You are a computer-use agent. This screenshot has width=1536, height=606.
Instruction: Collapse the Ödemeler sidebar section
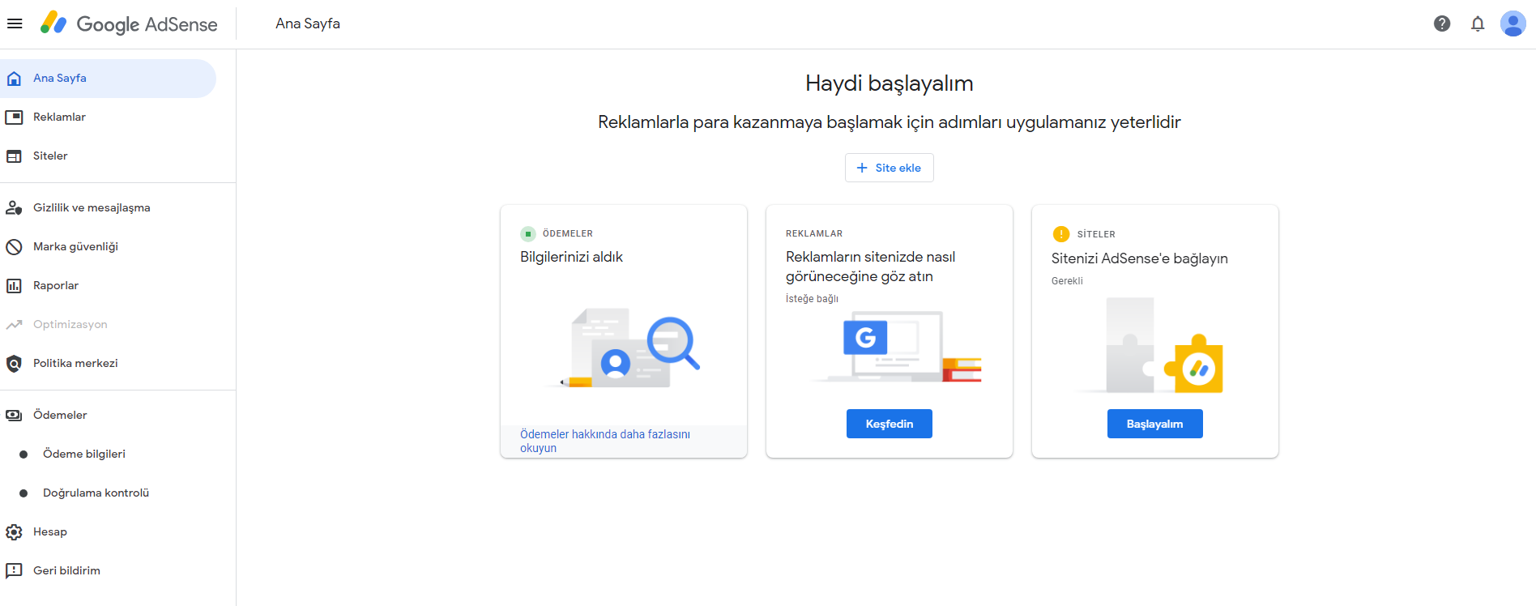[108, 416]
